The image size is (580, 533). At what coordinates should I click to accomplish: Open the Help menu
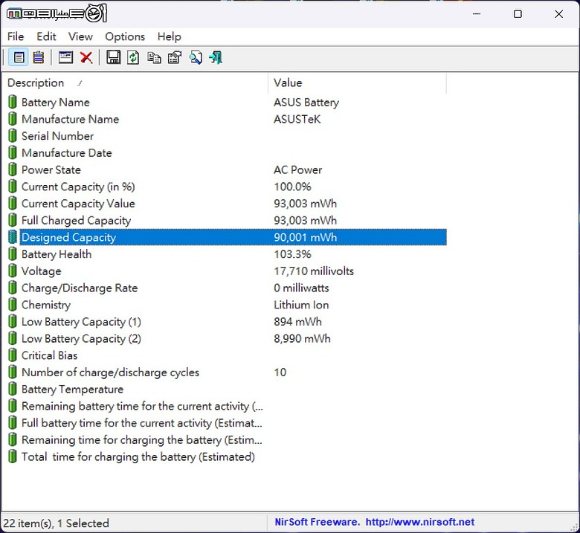click(x=170, y=36)
